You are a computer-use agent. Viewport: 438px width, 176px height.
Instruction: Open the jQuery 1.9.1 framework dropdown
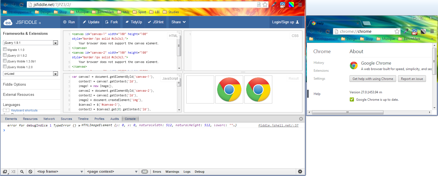coord(30,43)
